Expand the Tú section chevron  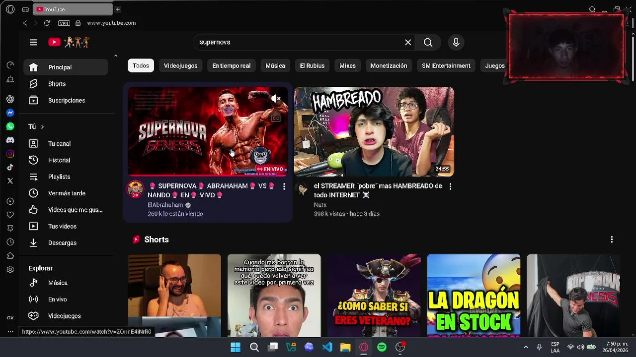(x=42, y=127)
